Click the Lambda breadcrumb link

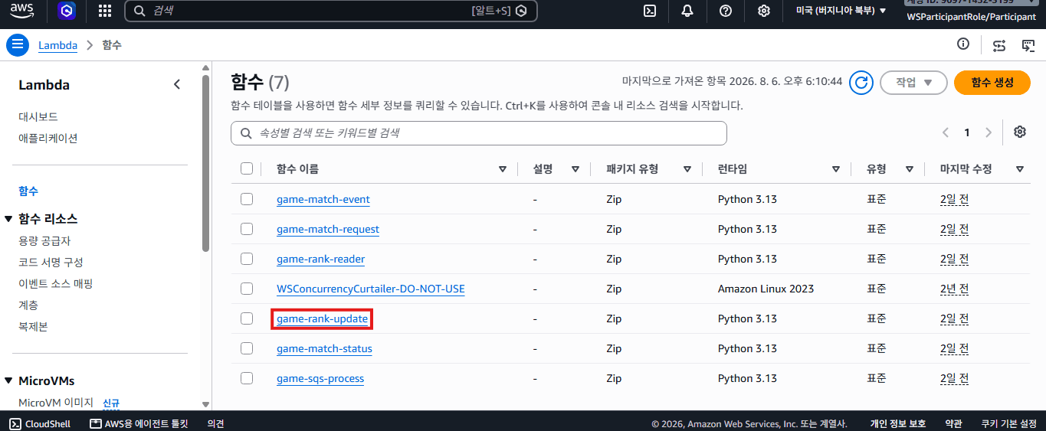[x=58, y=45]
